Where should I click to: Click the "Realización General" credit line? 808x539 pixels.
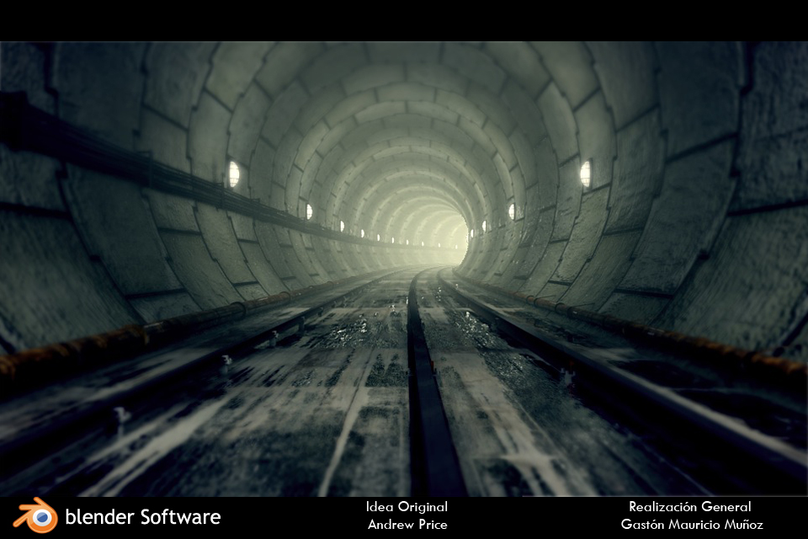690,507
